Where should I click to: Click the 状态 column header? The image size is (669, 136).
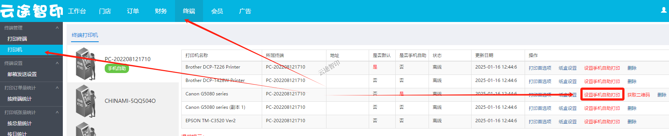coord(437,56)
